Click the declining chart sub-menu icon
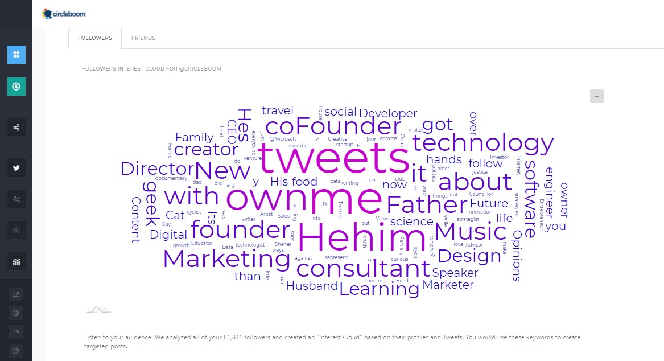664x361 pixels. click(x=16, y=331)
